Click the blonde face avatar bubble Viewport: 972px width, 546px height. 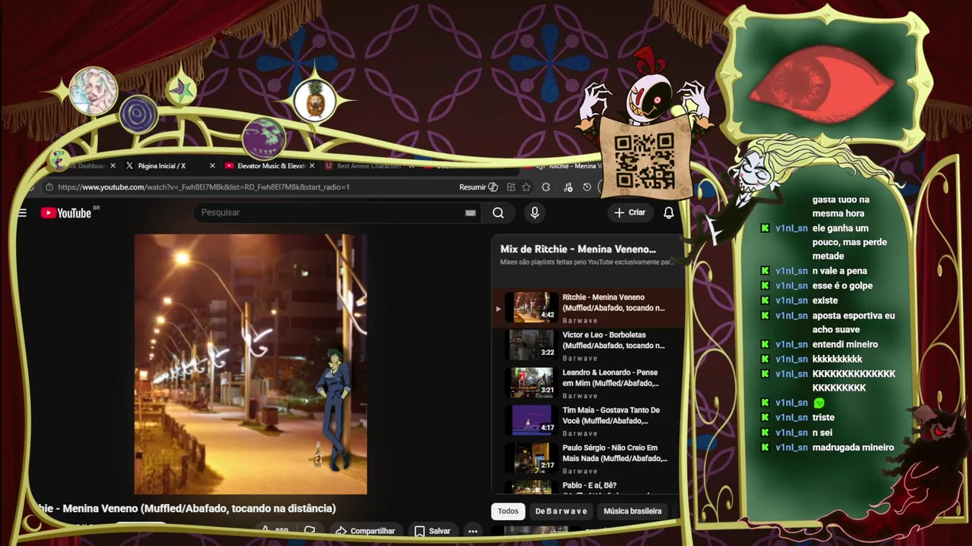[x=93, y=91]
